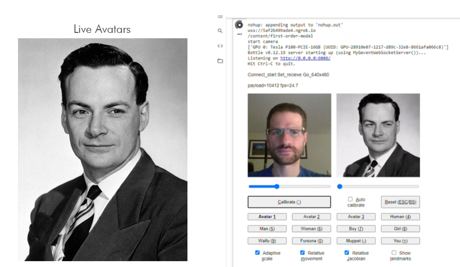Select the Muppet (-) avatar button

tap(356, 241)
